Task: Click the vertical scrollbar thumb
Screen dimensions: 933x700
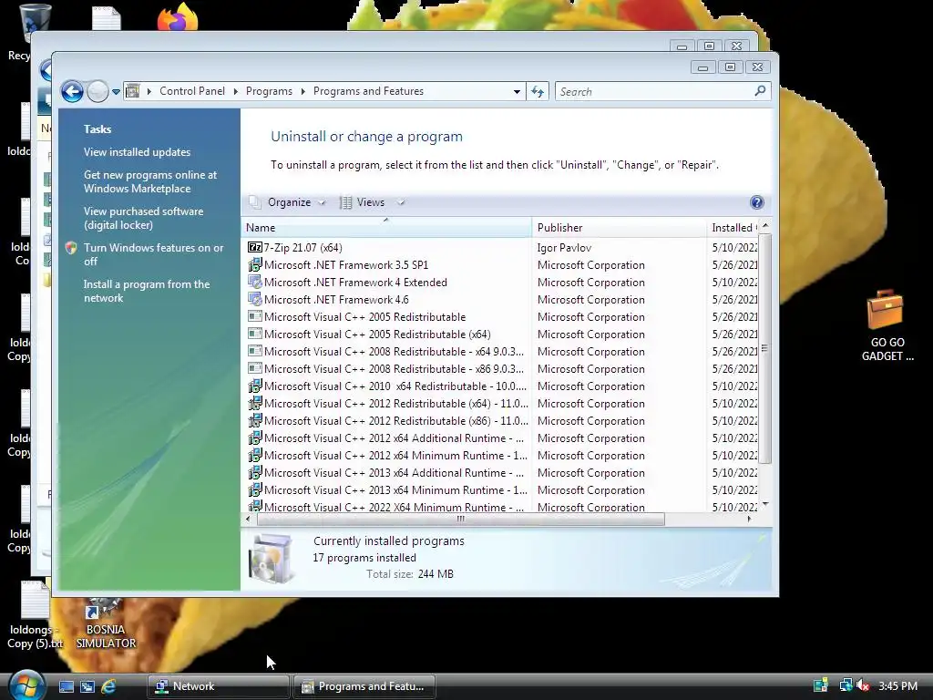Action: coord(765,348)
